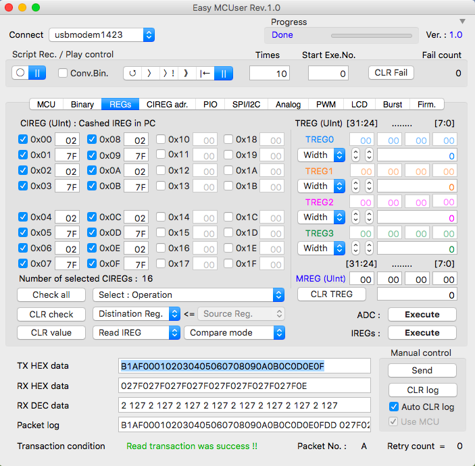Open the TREG1 Width dropdown
This screenshot has width=475, height=466.
[321, 186]
